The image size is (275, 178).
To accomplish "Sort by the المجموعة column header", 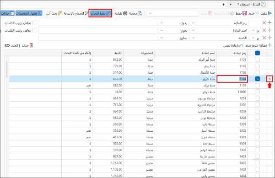I will tap(140, 53).
